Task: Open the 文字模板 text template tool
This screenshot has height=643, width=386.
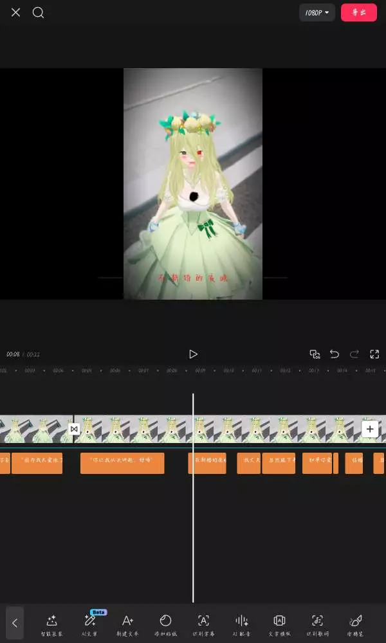Action: pyautogui.click(x=279, y=626)
